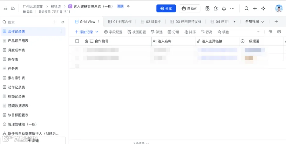
Task: Open the 月度成本表 table
Action: [x=33, y=50]
